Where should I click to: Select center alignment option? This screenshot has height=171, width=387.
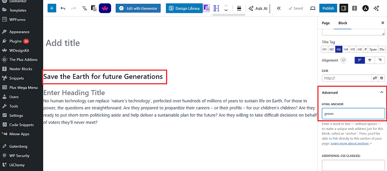point(370,60)
